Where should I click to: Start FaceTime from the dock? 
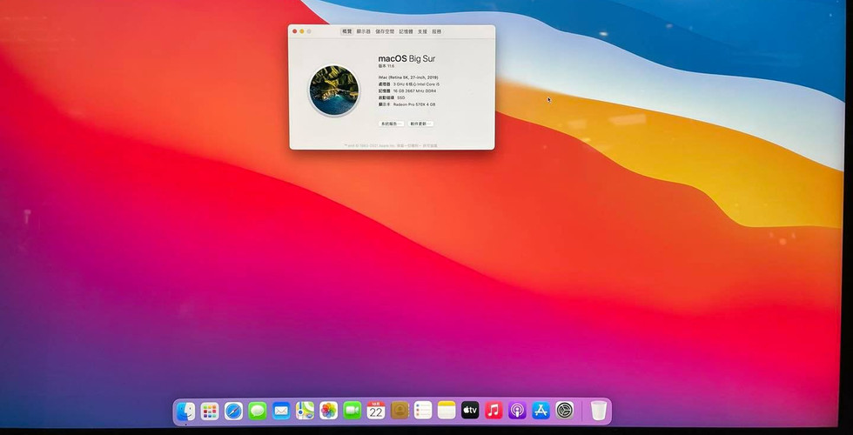click(352, 411)
